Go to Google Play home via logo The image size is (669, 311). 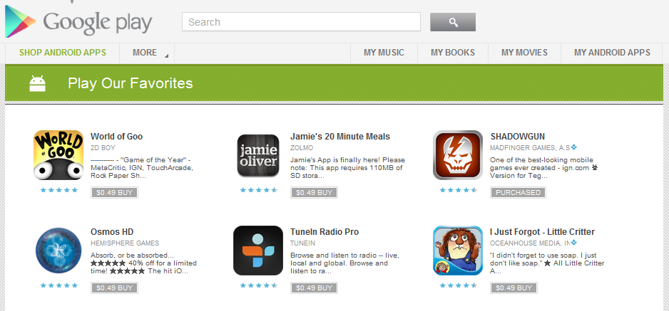point(78,22)
